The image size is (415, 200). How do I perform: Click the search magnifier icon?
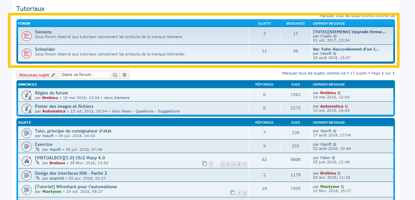tap(115, 75)
